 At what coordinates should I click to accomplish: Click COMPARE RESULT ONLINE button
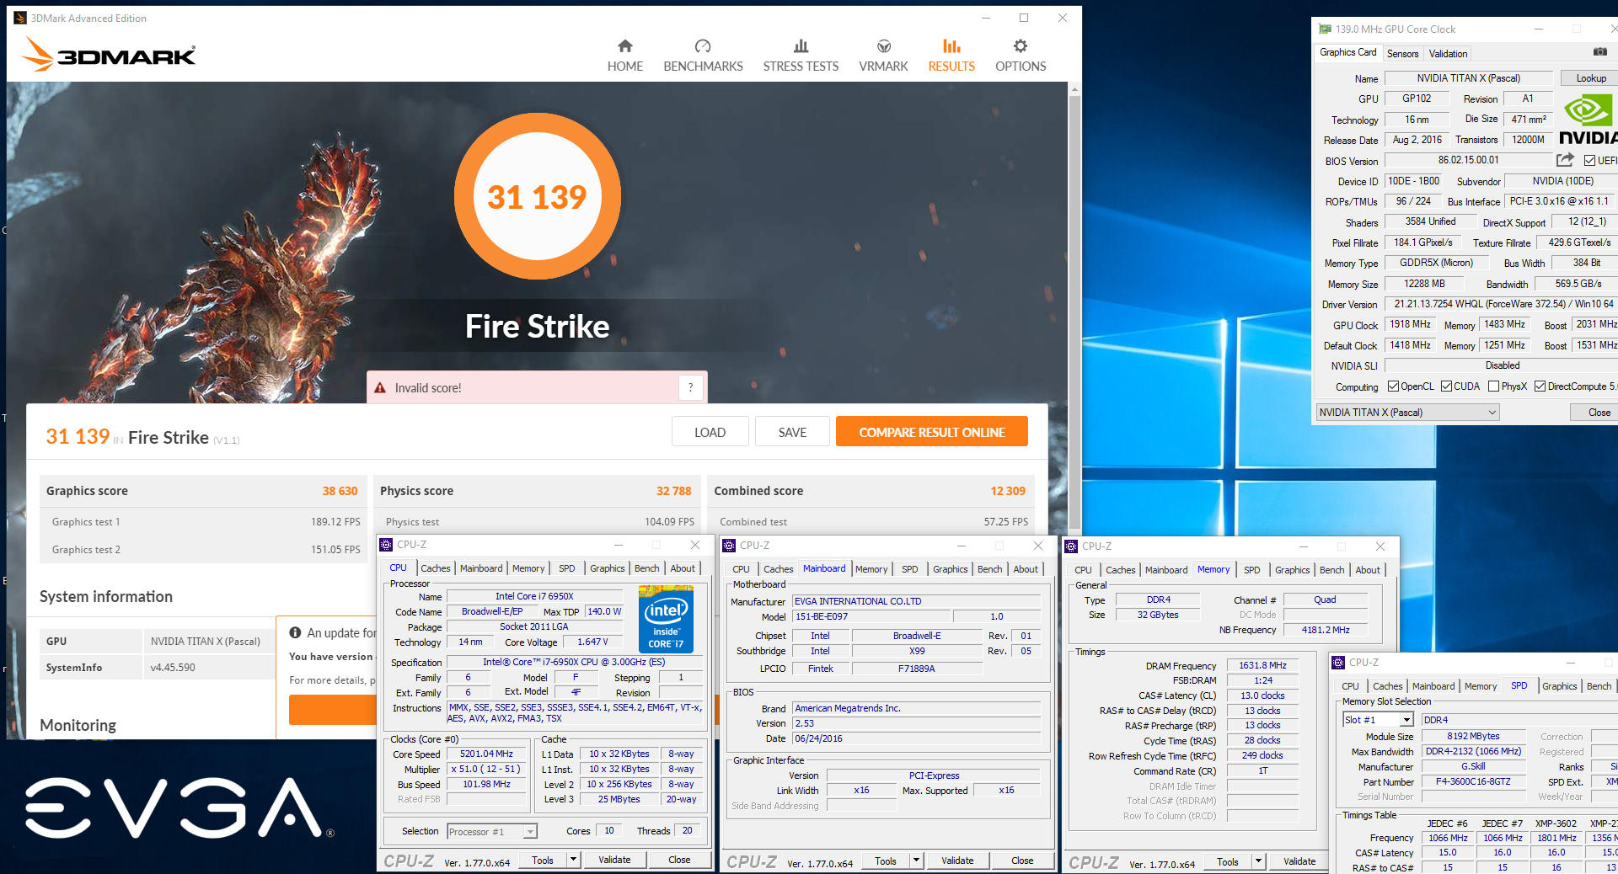point(932,432)
